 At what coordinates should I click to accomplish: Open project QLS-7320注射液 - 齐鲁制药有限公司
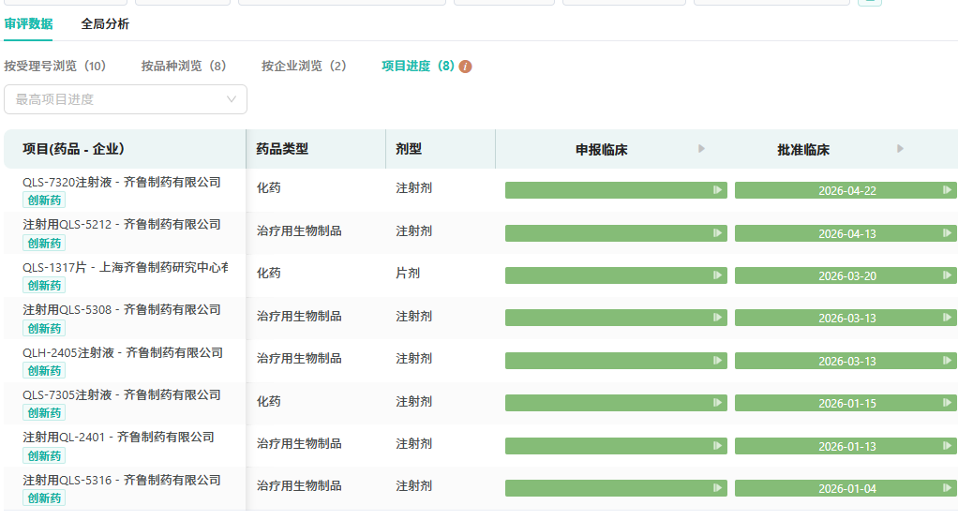(x=122, y=182)
